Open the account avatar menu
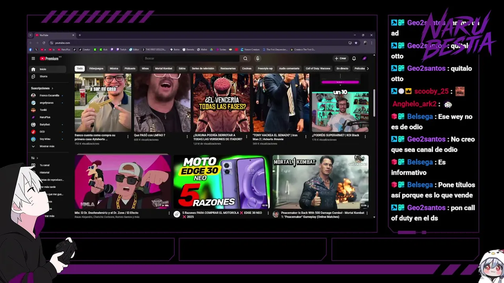This screenshot has height=283, width=504. (x=365, y=59)
